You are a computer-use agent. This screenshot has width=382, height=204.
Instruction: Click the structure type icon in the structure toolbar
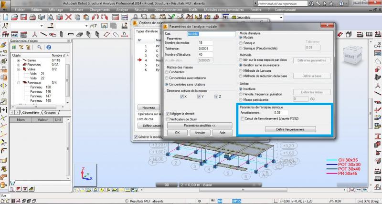click(x=5, y=34)
